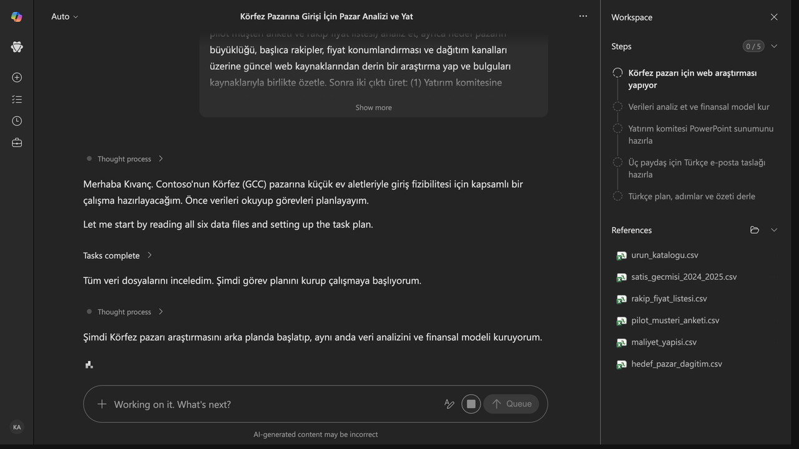This screenshot has height=449, width=799.
Task: Click the chat title Körfez Pazarına Girişi
Action: [326, 17]
